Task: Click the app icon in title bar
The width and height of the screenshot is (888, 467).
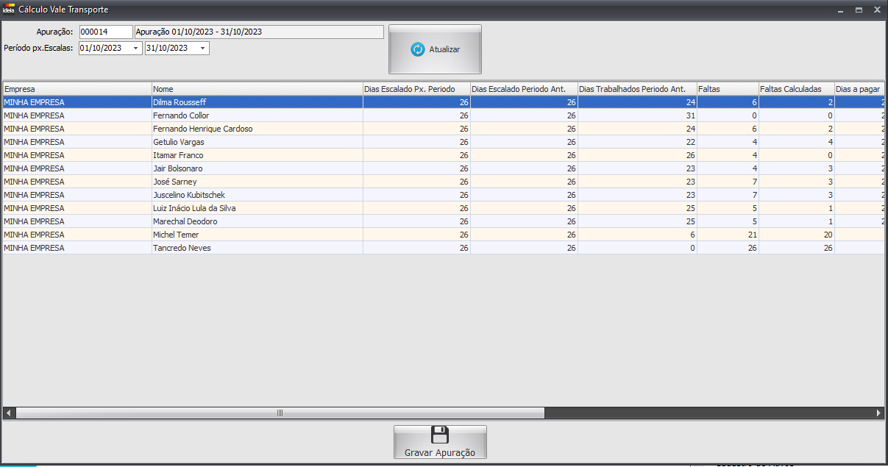Action: (x=9, y=10)
